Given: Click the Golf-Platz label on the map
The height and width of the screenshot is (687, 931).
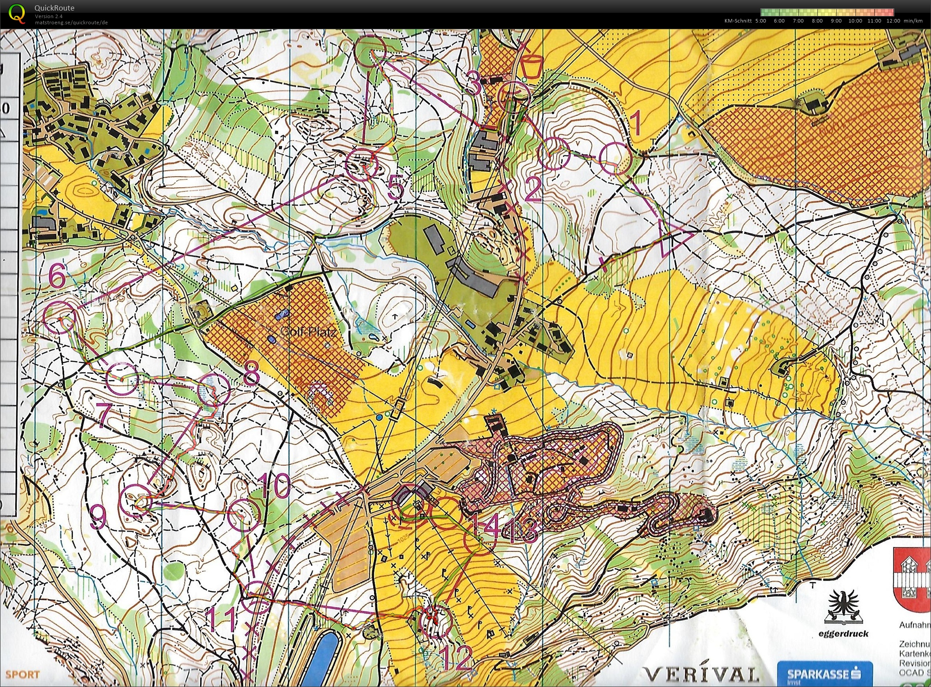Looking at the screenshot, I should point(308,332).
